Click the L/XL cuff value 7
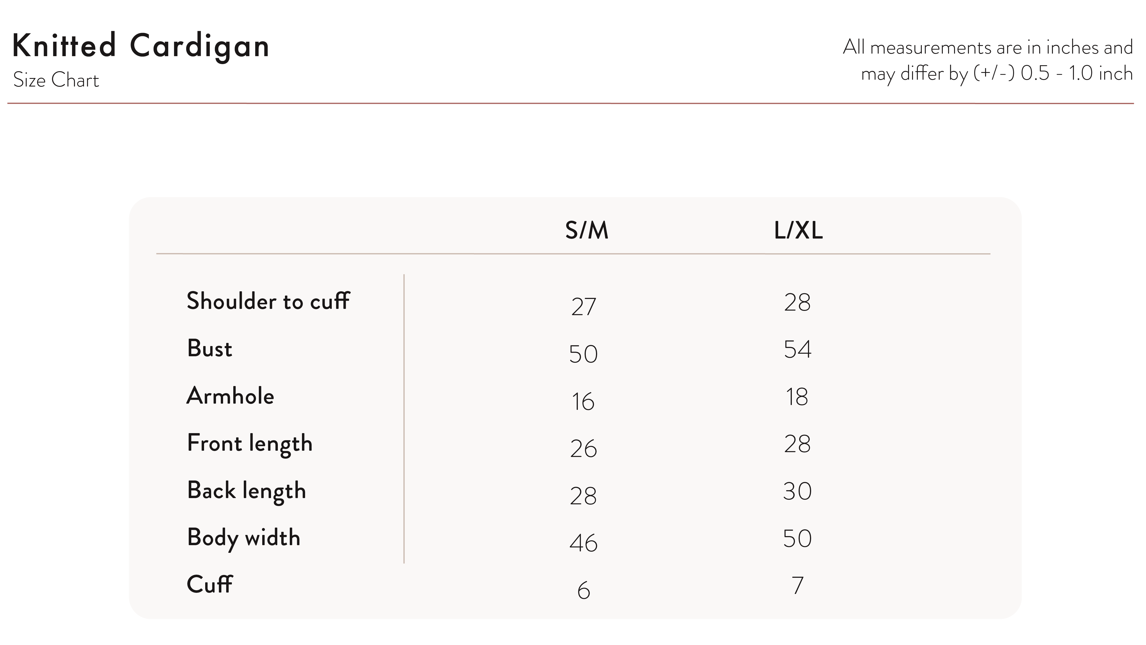This screenshot has height=645, width=1146. 798,585
